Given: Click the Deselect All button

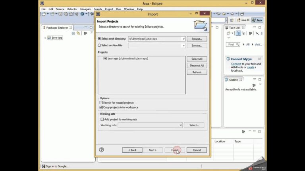Looking at the screenshot, I should tap(197, 66).
